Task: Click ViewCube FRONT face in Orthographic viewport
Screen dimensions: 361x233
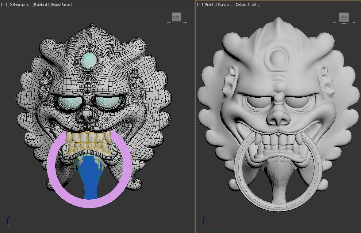Action: coord(176,17)
